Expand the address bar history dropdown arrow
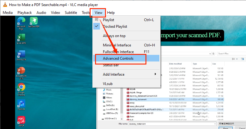The height and width of the screenshot is (129, 246). pos(210,54)
